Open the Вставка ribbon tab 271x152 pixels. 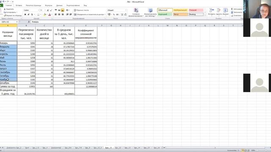pyautogui.click(x=19, y=5)
